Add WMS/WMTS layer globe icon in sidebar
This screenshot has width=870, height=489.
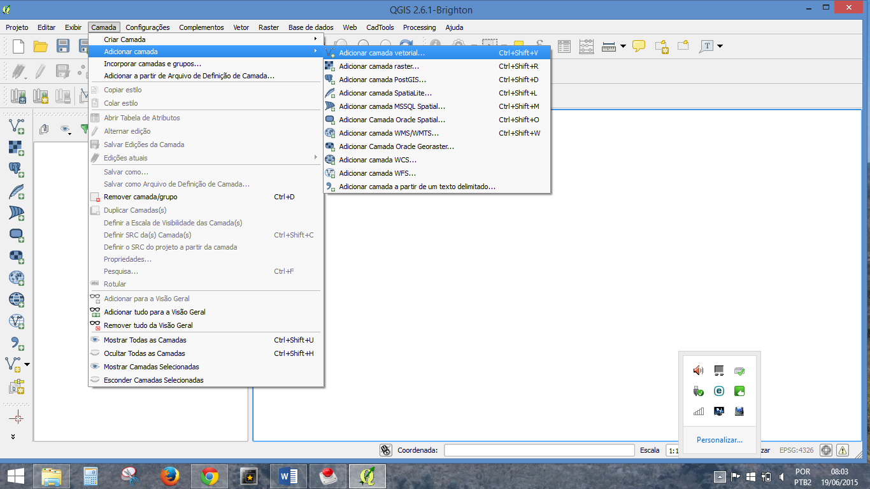[17, 278]
